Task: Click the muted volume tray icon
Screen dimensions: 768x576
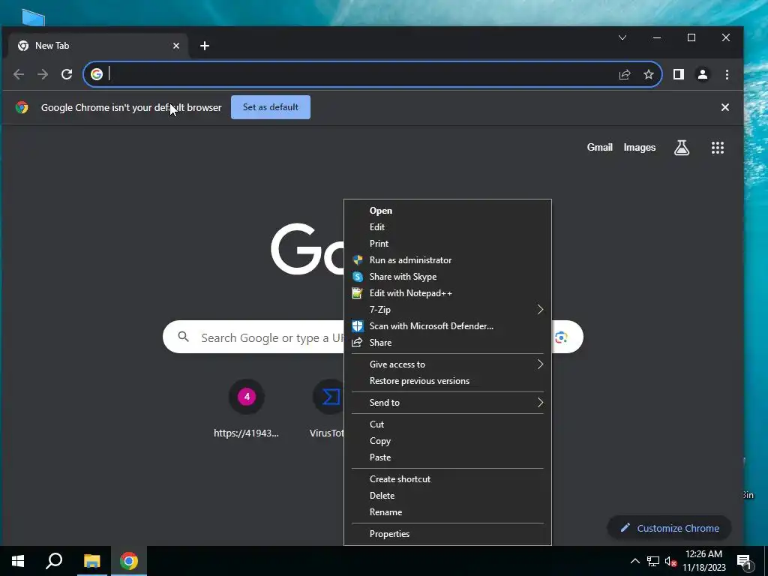Action: click(x=670, y=561)
